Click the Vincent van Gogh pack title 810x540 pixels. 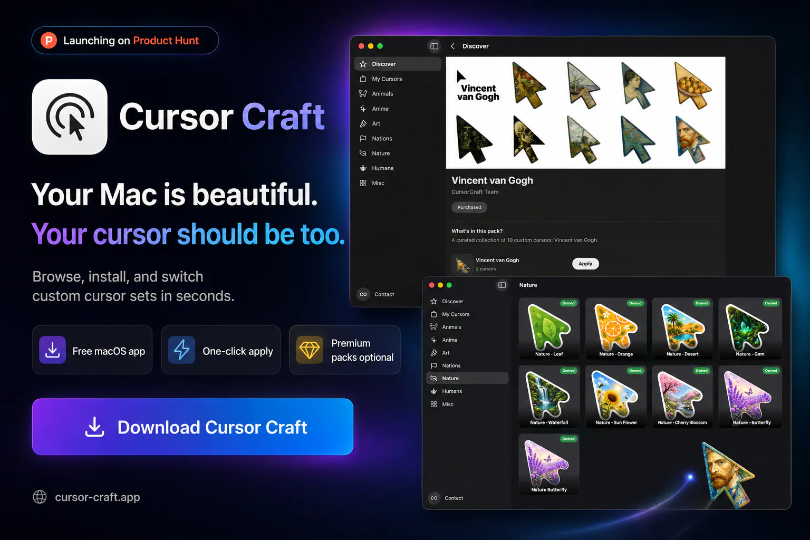tap(492, 180)
